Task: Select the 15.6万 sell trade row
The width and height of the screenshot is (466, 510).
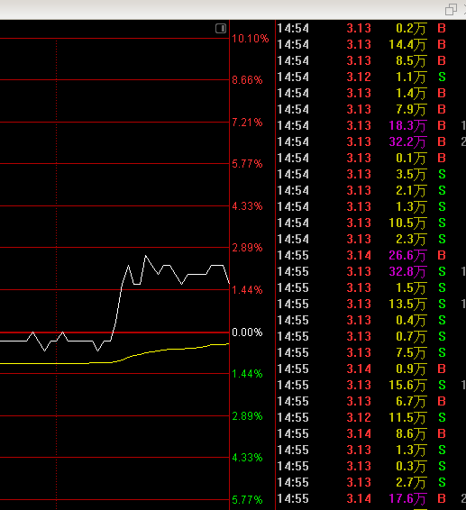Action: (371, 385)
